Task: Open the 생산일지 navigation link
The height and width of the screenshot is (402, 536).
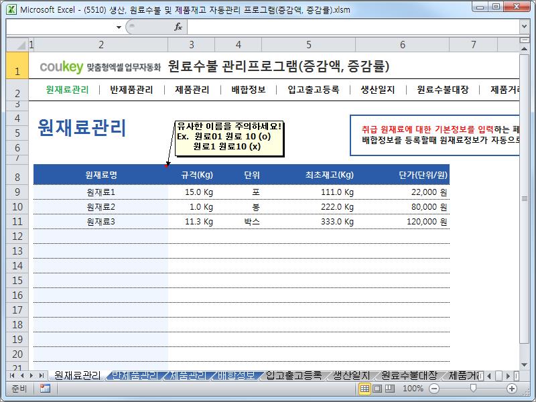Action: pyautogui.click(x=378, y=90)
